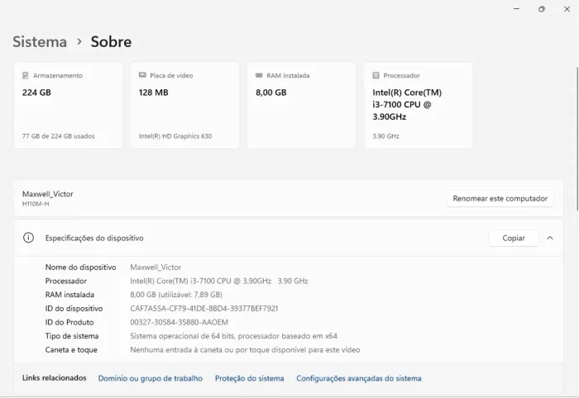
Task: Click the info icon beside Especificações do dispositivo
Action: pos(28,238)
